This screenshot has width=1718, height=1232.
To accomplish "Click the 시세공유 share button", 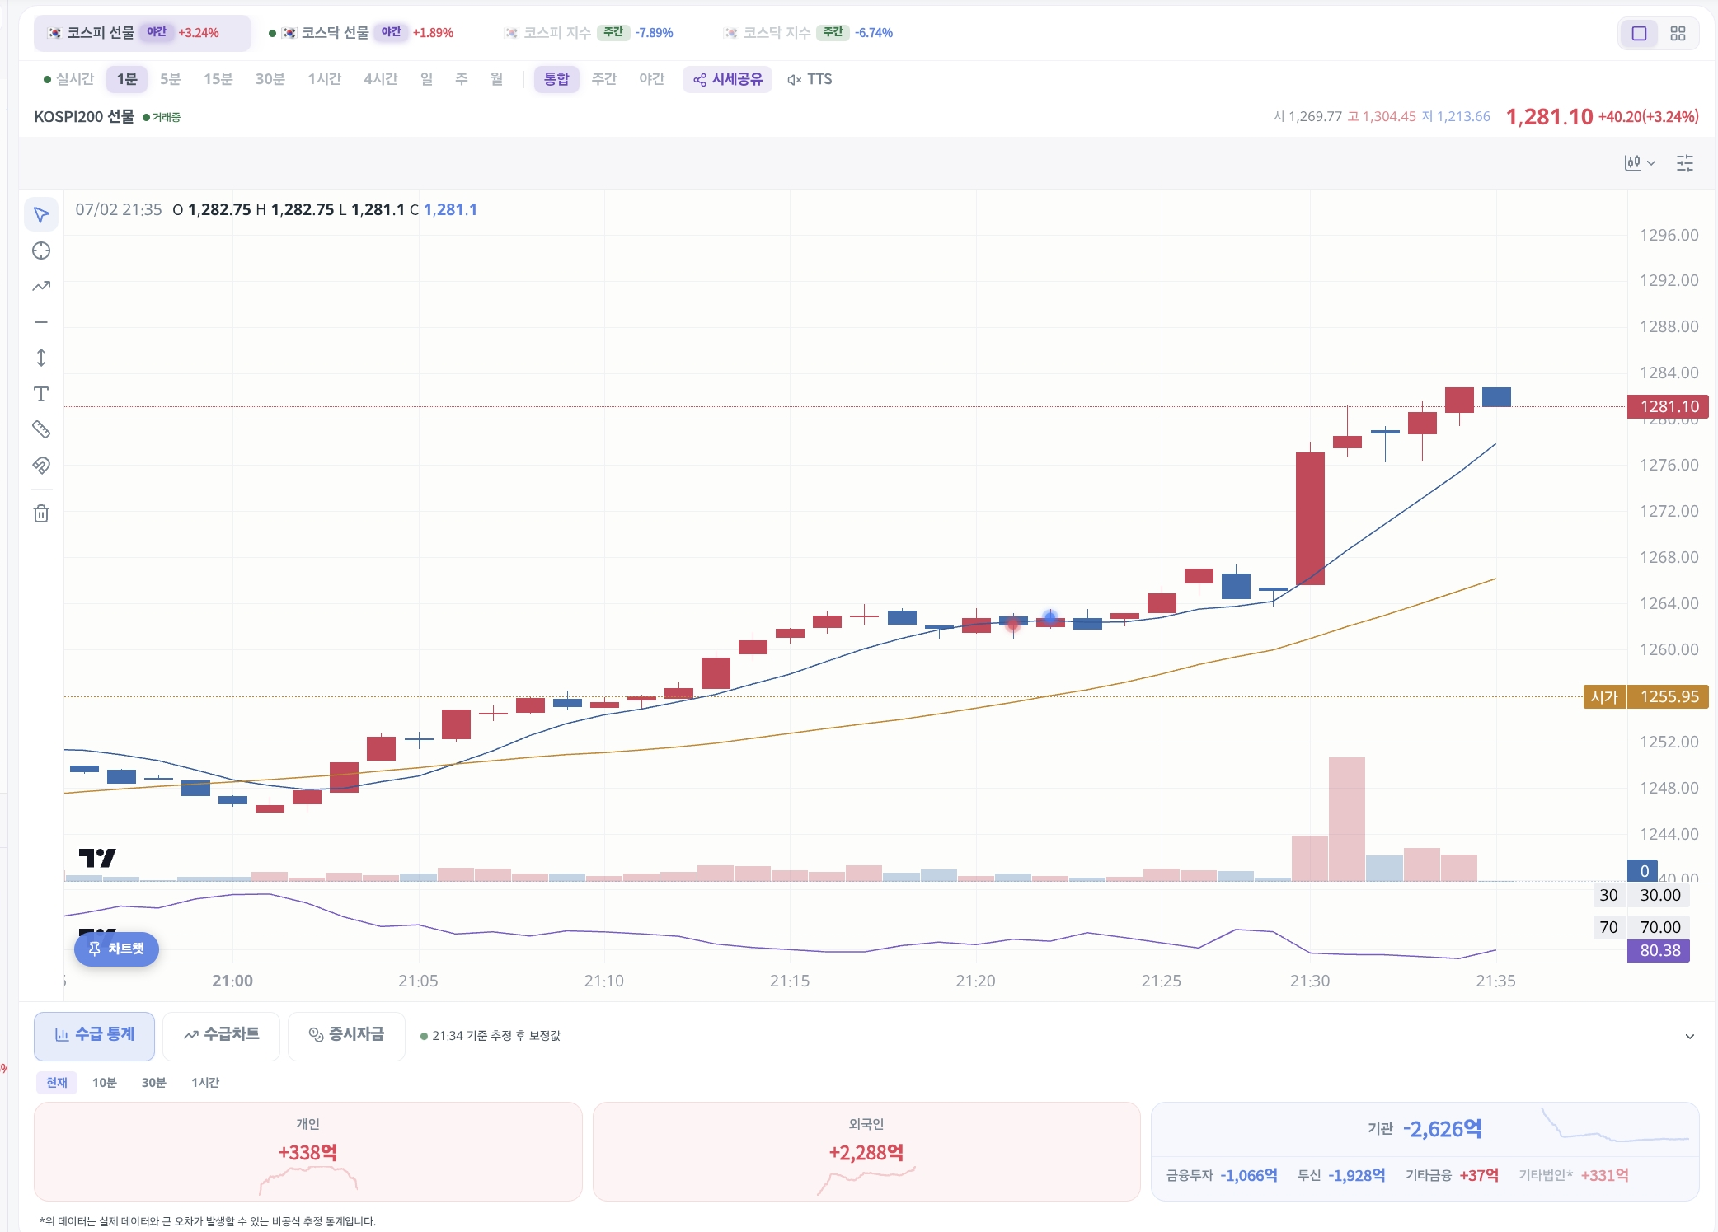I will [727, 79].
